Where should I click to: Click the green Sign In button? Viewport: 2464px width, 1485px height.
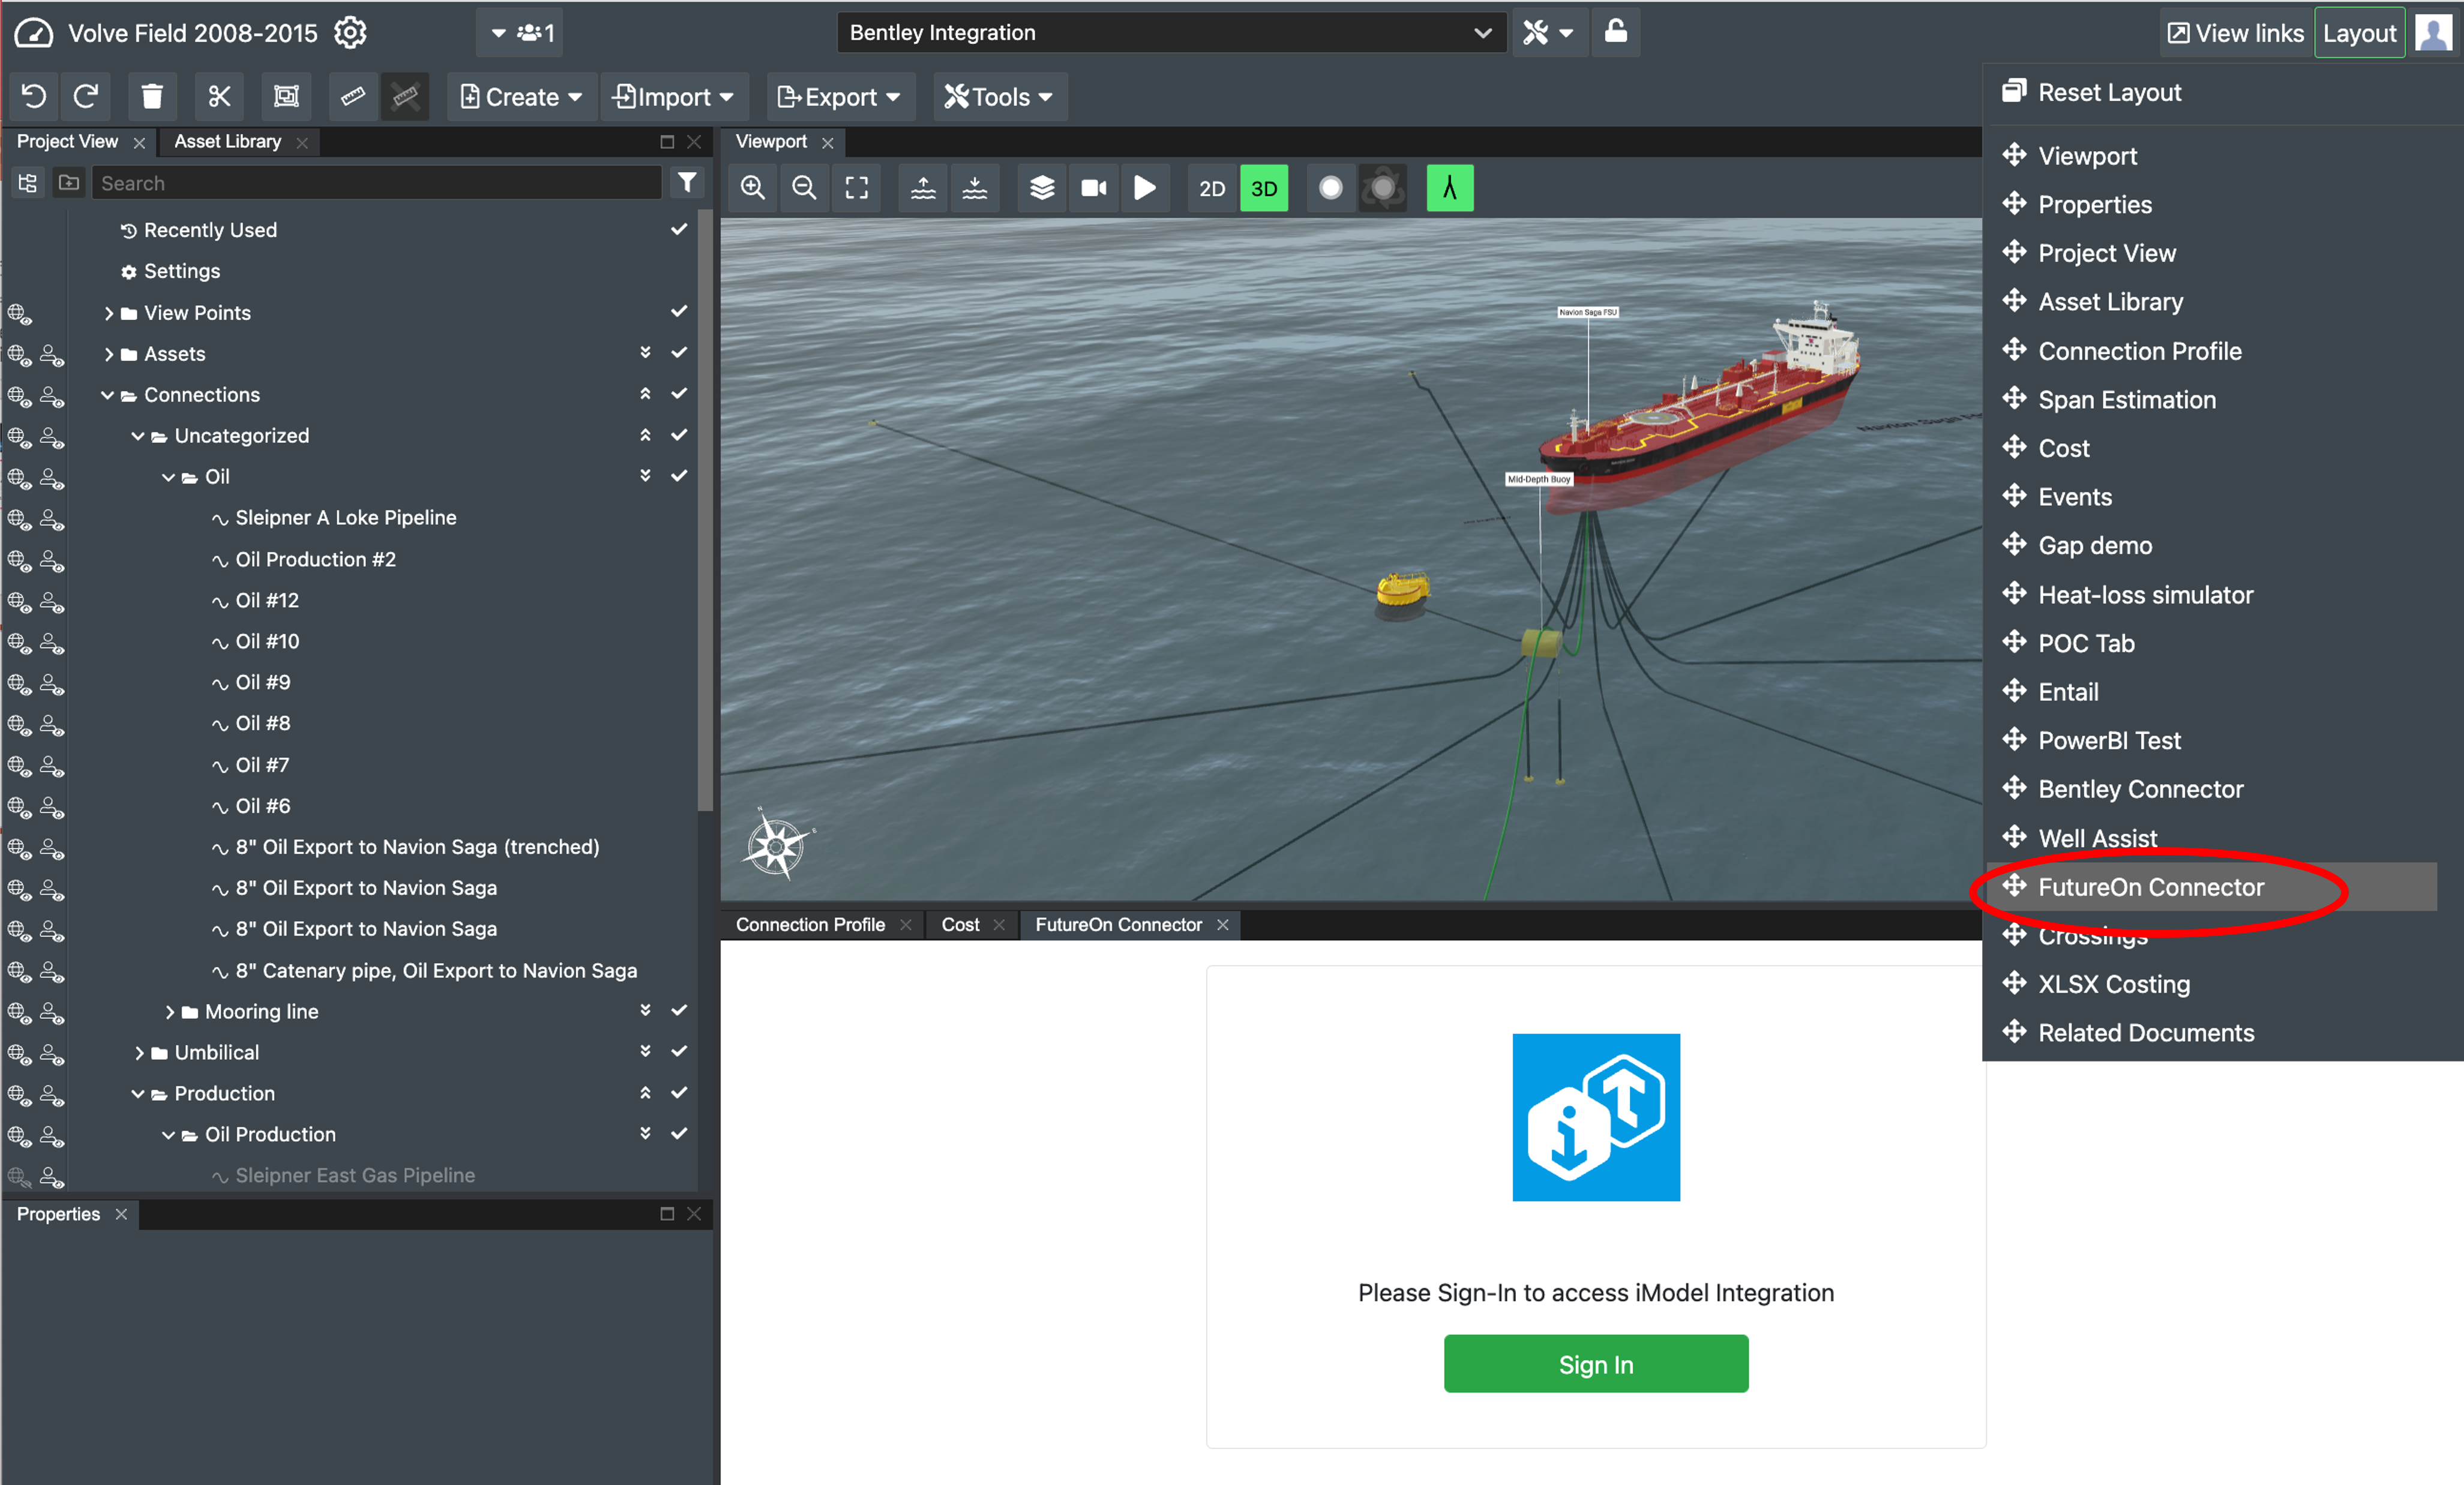1596,1364
